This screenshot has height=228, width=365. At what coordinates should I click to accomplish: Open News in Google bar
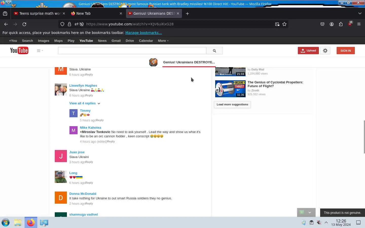pos(102,41)
